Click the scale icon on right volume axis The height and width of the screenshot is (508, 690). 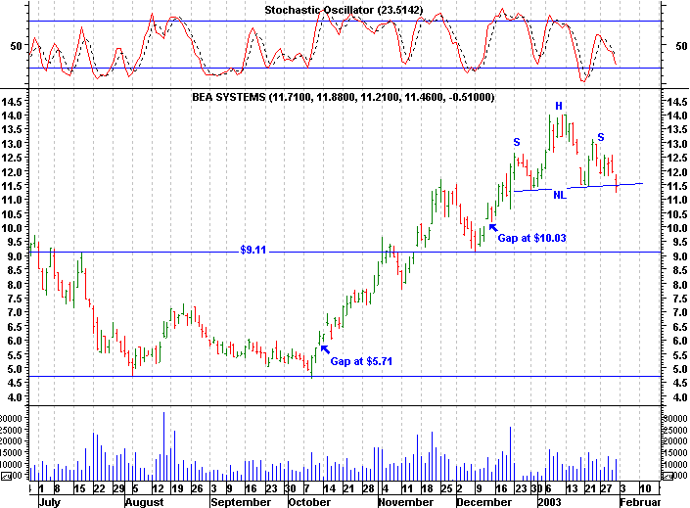click(x=667, y=476)
